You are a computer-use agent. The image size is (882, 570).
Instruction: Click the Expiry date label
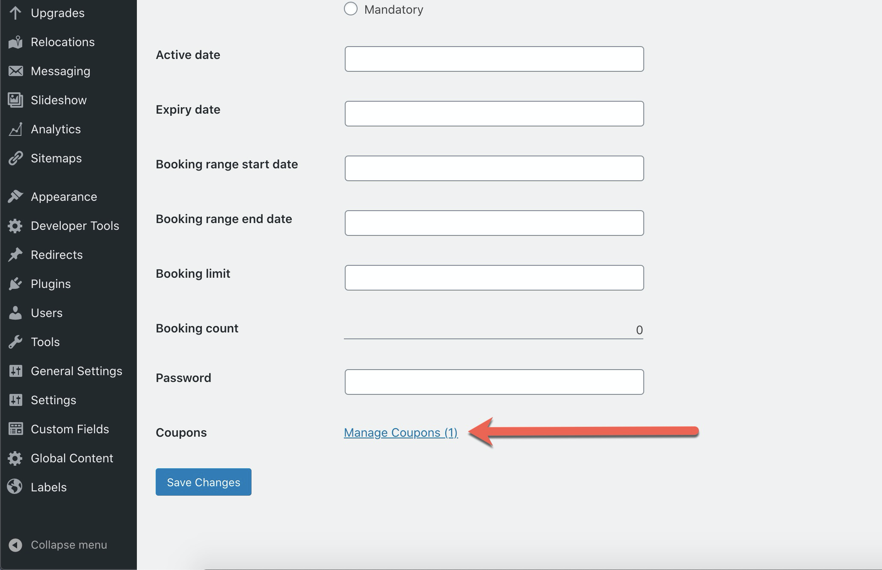(188, 109)
